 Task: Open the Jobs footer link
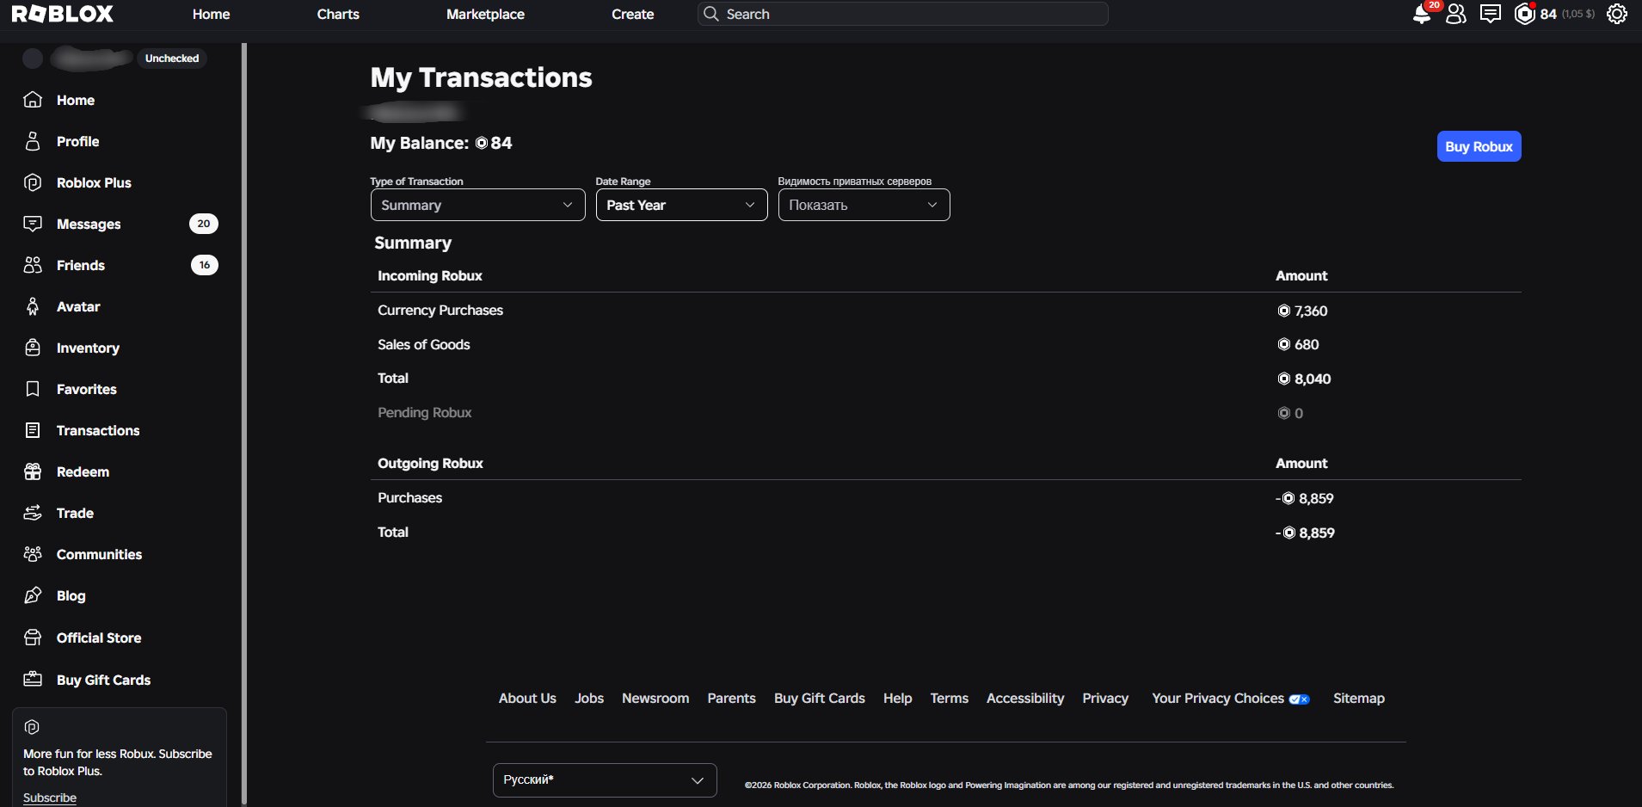(x=589, y=699)
